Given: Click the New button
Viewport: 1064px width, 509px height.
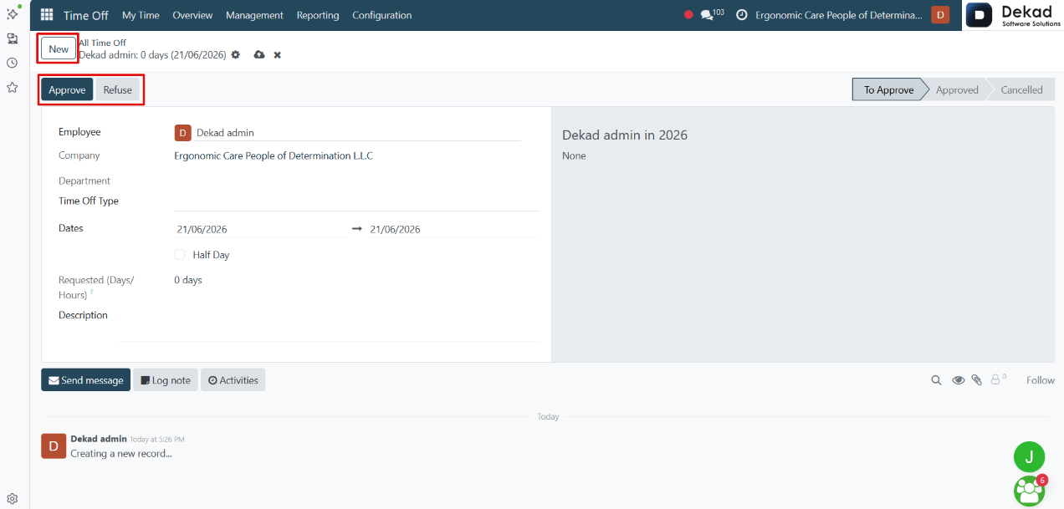Looking at the screenshot, I should 59,49.
